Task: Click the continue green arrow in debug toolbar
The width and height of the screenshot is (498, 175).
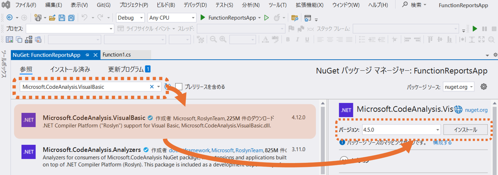Action: (x=475, y=29)
